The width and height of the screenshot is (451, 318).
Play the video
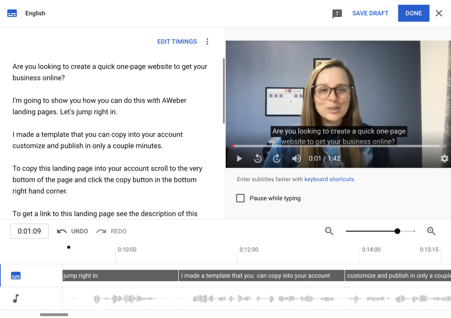239,158
